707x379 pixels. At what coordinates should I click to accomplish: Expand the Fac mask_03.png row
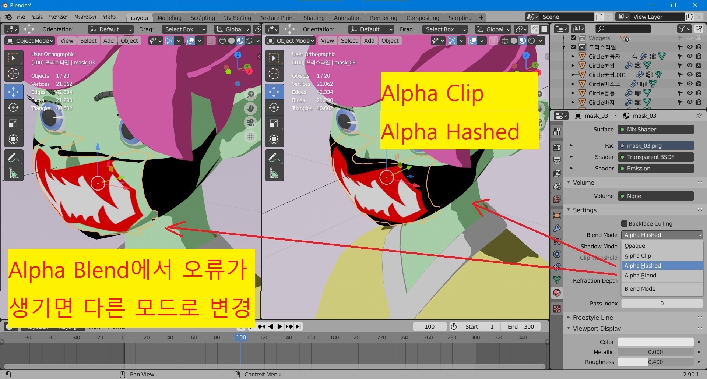coord(571,145)
